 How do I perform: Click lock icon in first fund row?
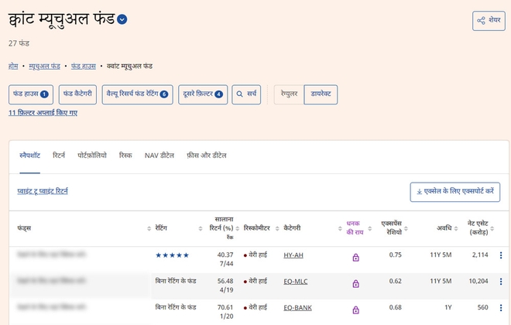pyautogui.click(x=356, y=256)
